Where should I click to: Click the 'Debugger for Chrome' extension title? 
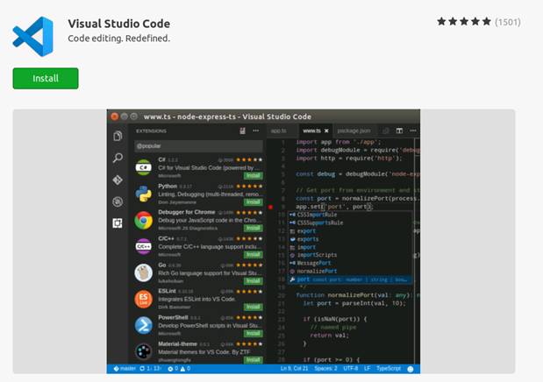coord(187,212)
